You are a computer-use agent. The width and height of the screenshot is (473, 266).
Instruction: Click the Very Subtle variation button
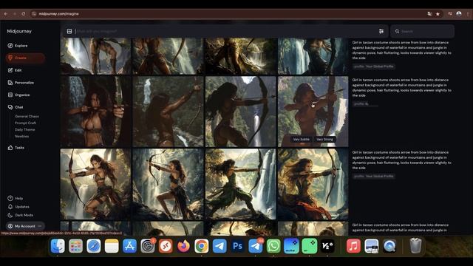[x=301, y=140]
